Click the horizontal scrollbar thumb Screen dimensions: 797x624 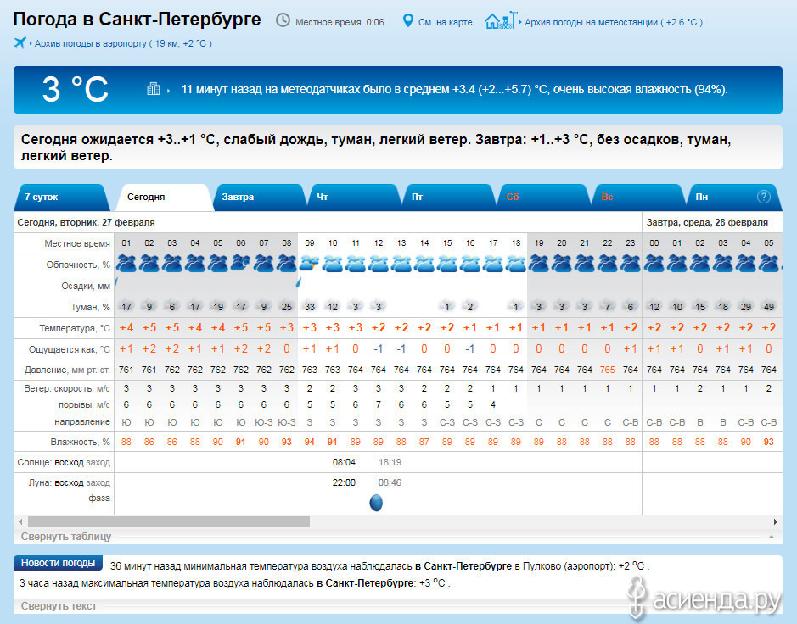(169, 521)
